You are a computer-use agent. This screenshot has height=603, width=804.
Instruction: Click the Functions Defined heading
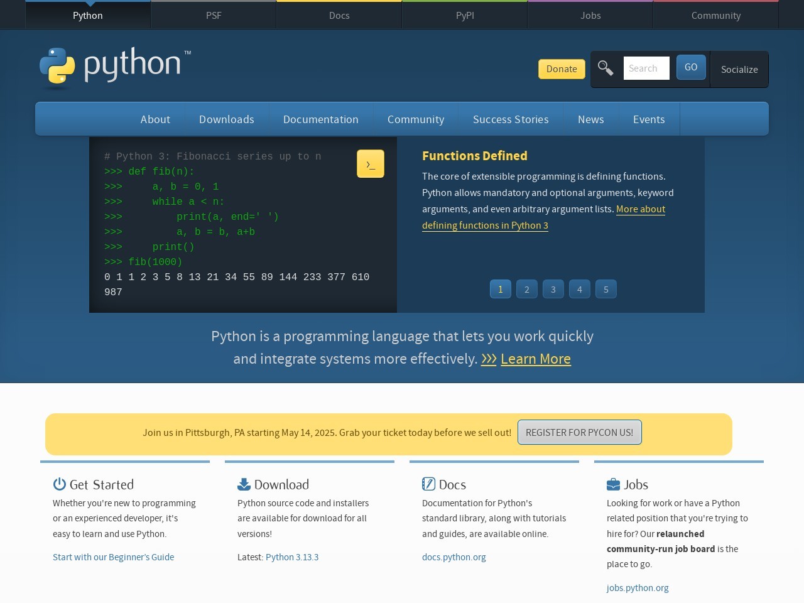point(475,156)
